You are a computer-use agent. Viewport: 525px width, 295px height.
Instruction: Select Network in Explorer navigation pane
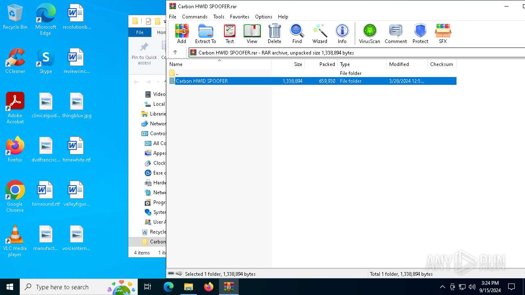tap(153, 124)
